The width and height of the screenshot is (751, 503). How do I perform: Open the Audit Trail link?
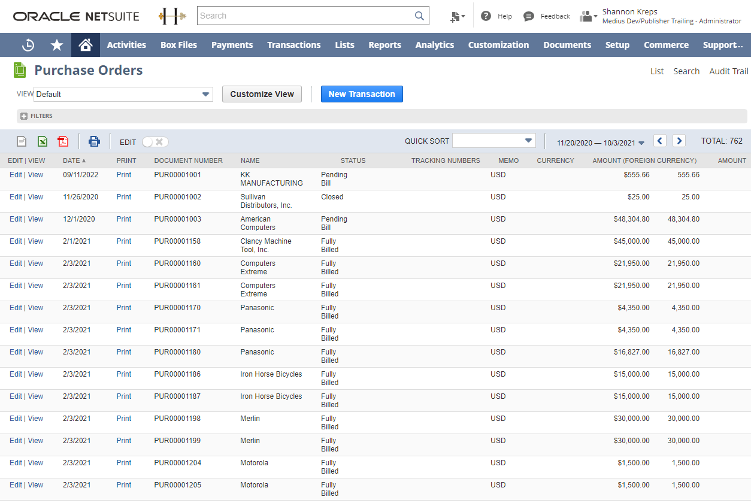(728, 71)
